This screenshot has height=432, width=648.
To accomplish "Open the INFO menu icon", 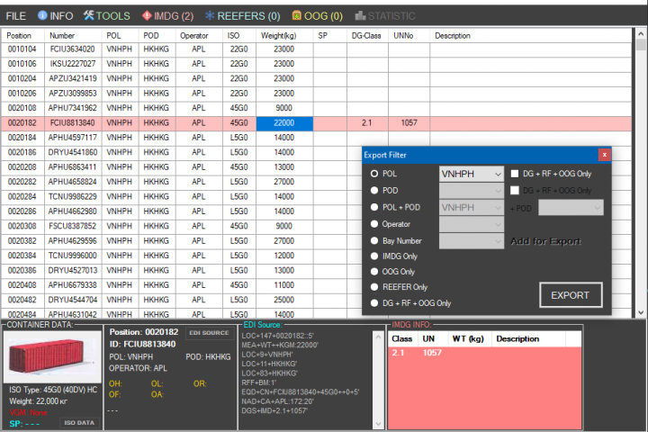I will click(x=42, y=15).
